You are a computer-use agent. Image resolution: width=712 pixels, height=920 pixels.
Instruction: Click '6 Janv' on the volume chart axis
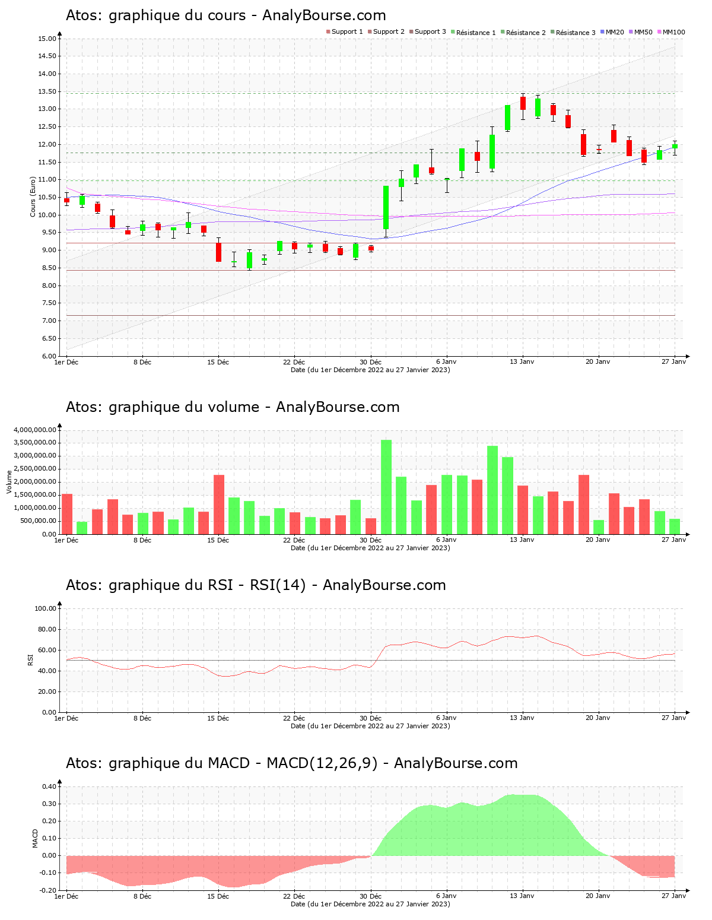tap(446, 540)
